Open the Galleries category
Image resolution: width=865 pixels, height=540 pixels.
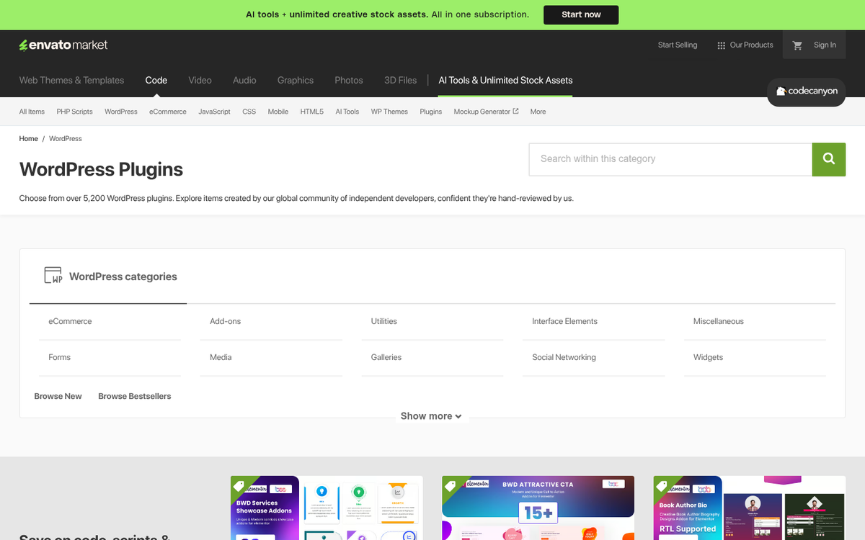click(386, 357)
